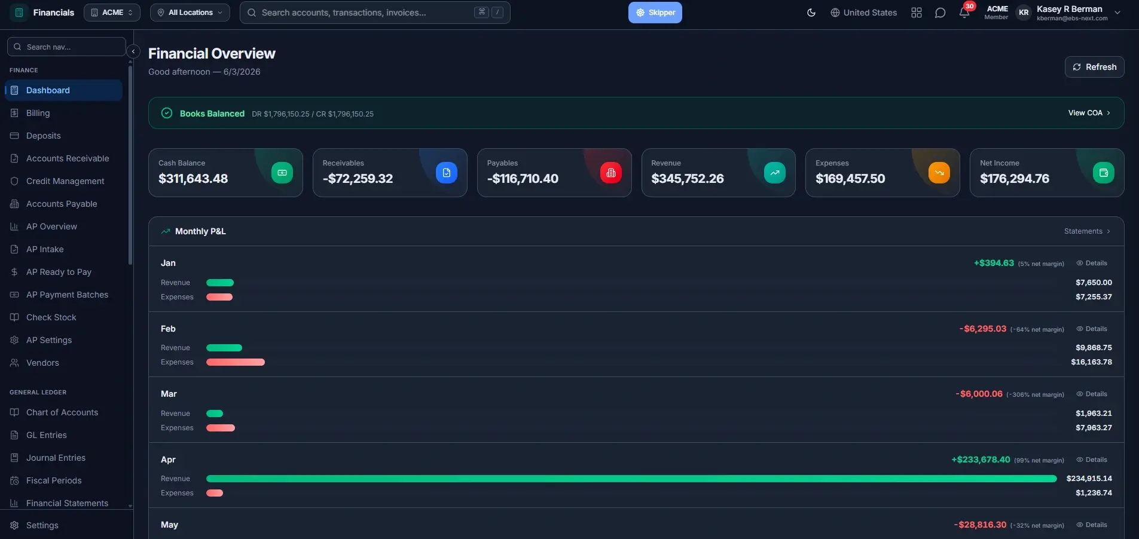
Task: Open GL Entries page
Action: click(x=64, y=435)
